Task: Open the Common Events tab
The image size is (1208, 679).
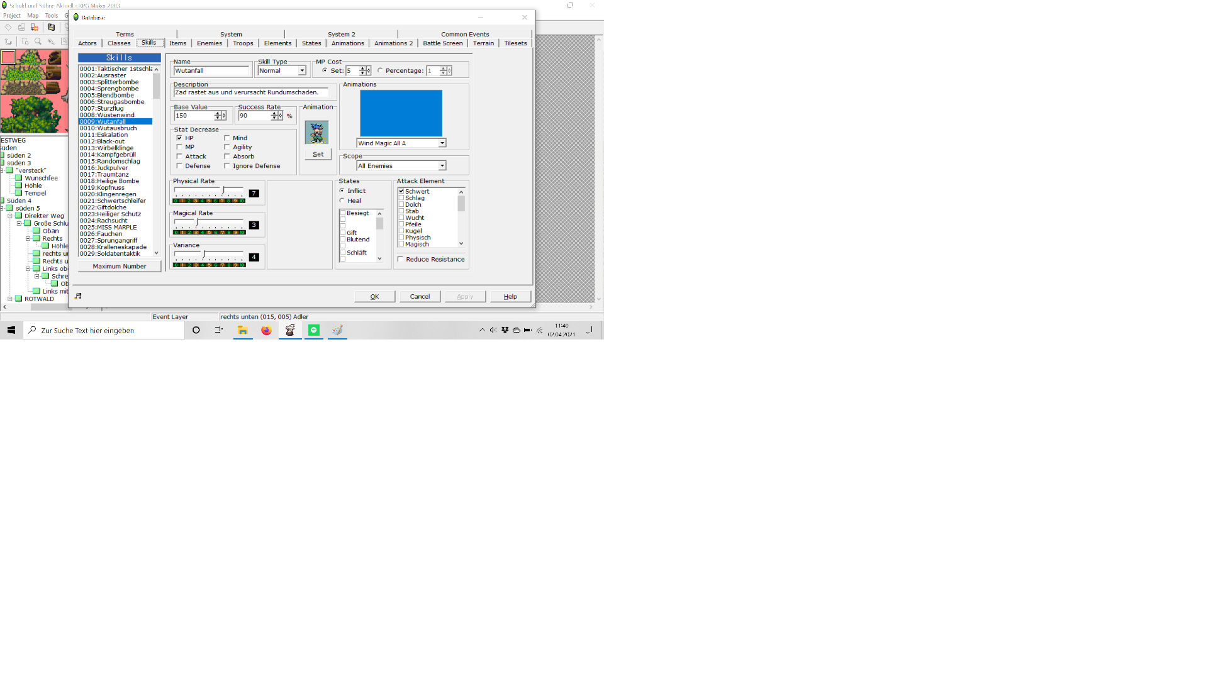Action: (464, 35)
